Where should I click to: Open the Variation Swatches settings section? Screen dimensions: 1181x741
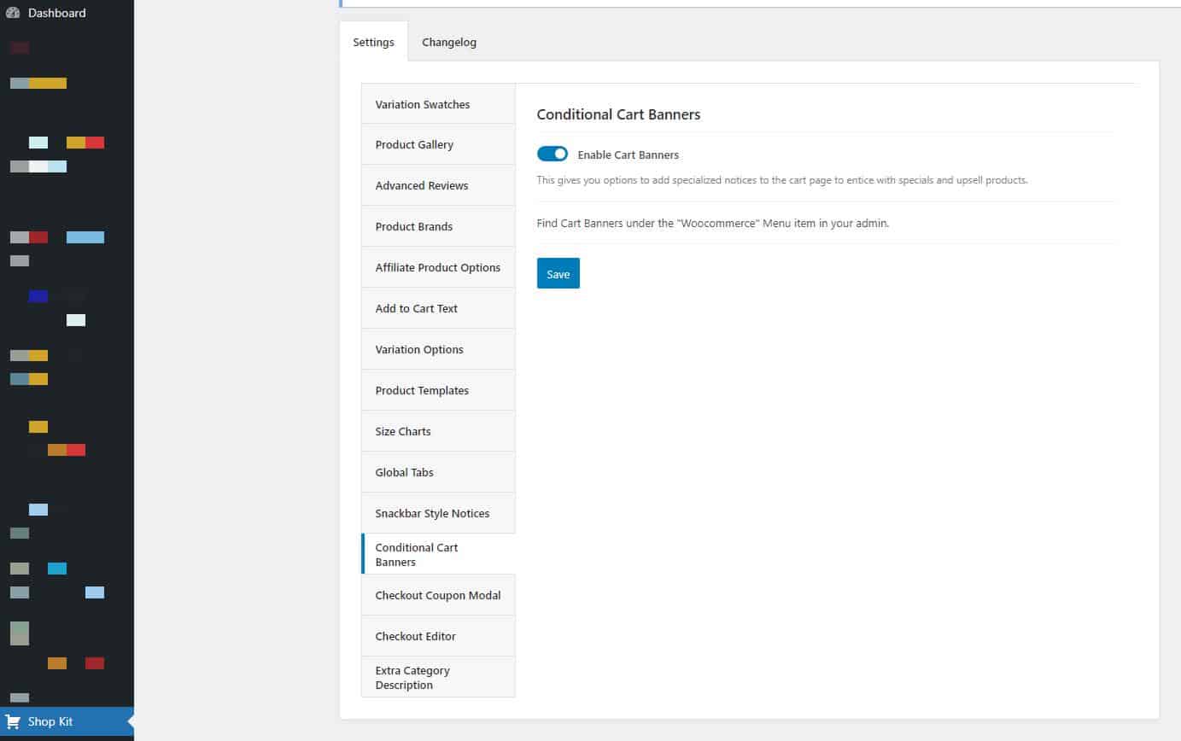click(x=422, y=103)
